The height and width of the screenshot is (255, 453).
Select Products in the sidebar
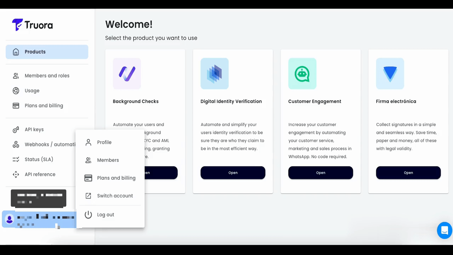point(47,52)
